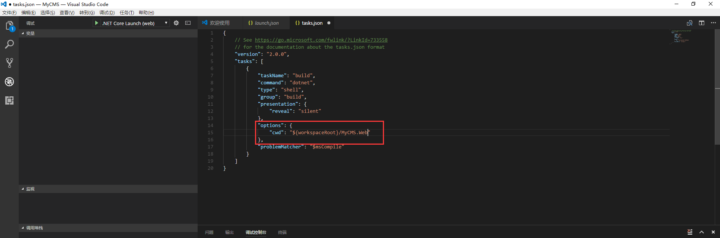Clear the debug console output
The height and width of the screenshot is (238, 720).
click(690, 232)
